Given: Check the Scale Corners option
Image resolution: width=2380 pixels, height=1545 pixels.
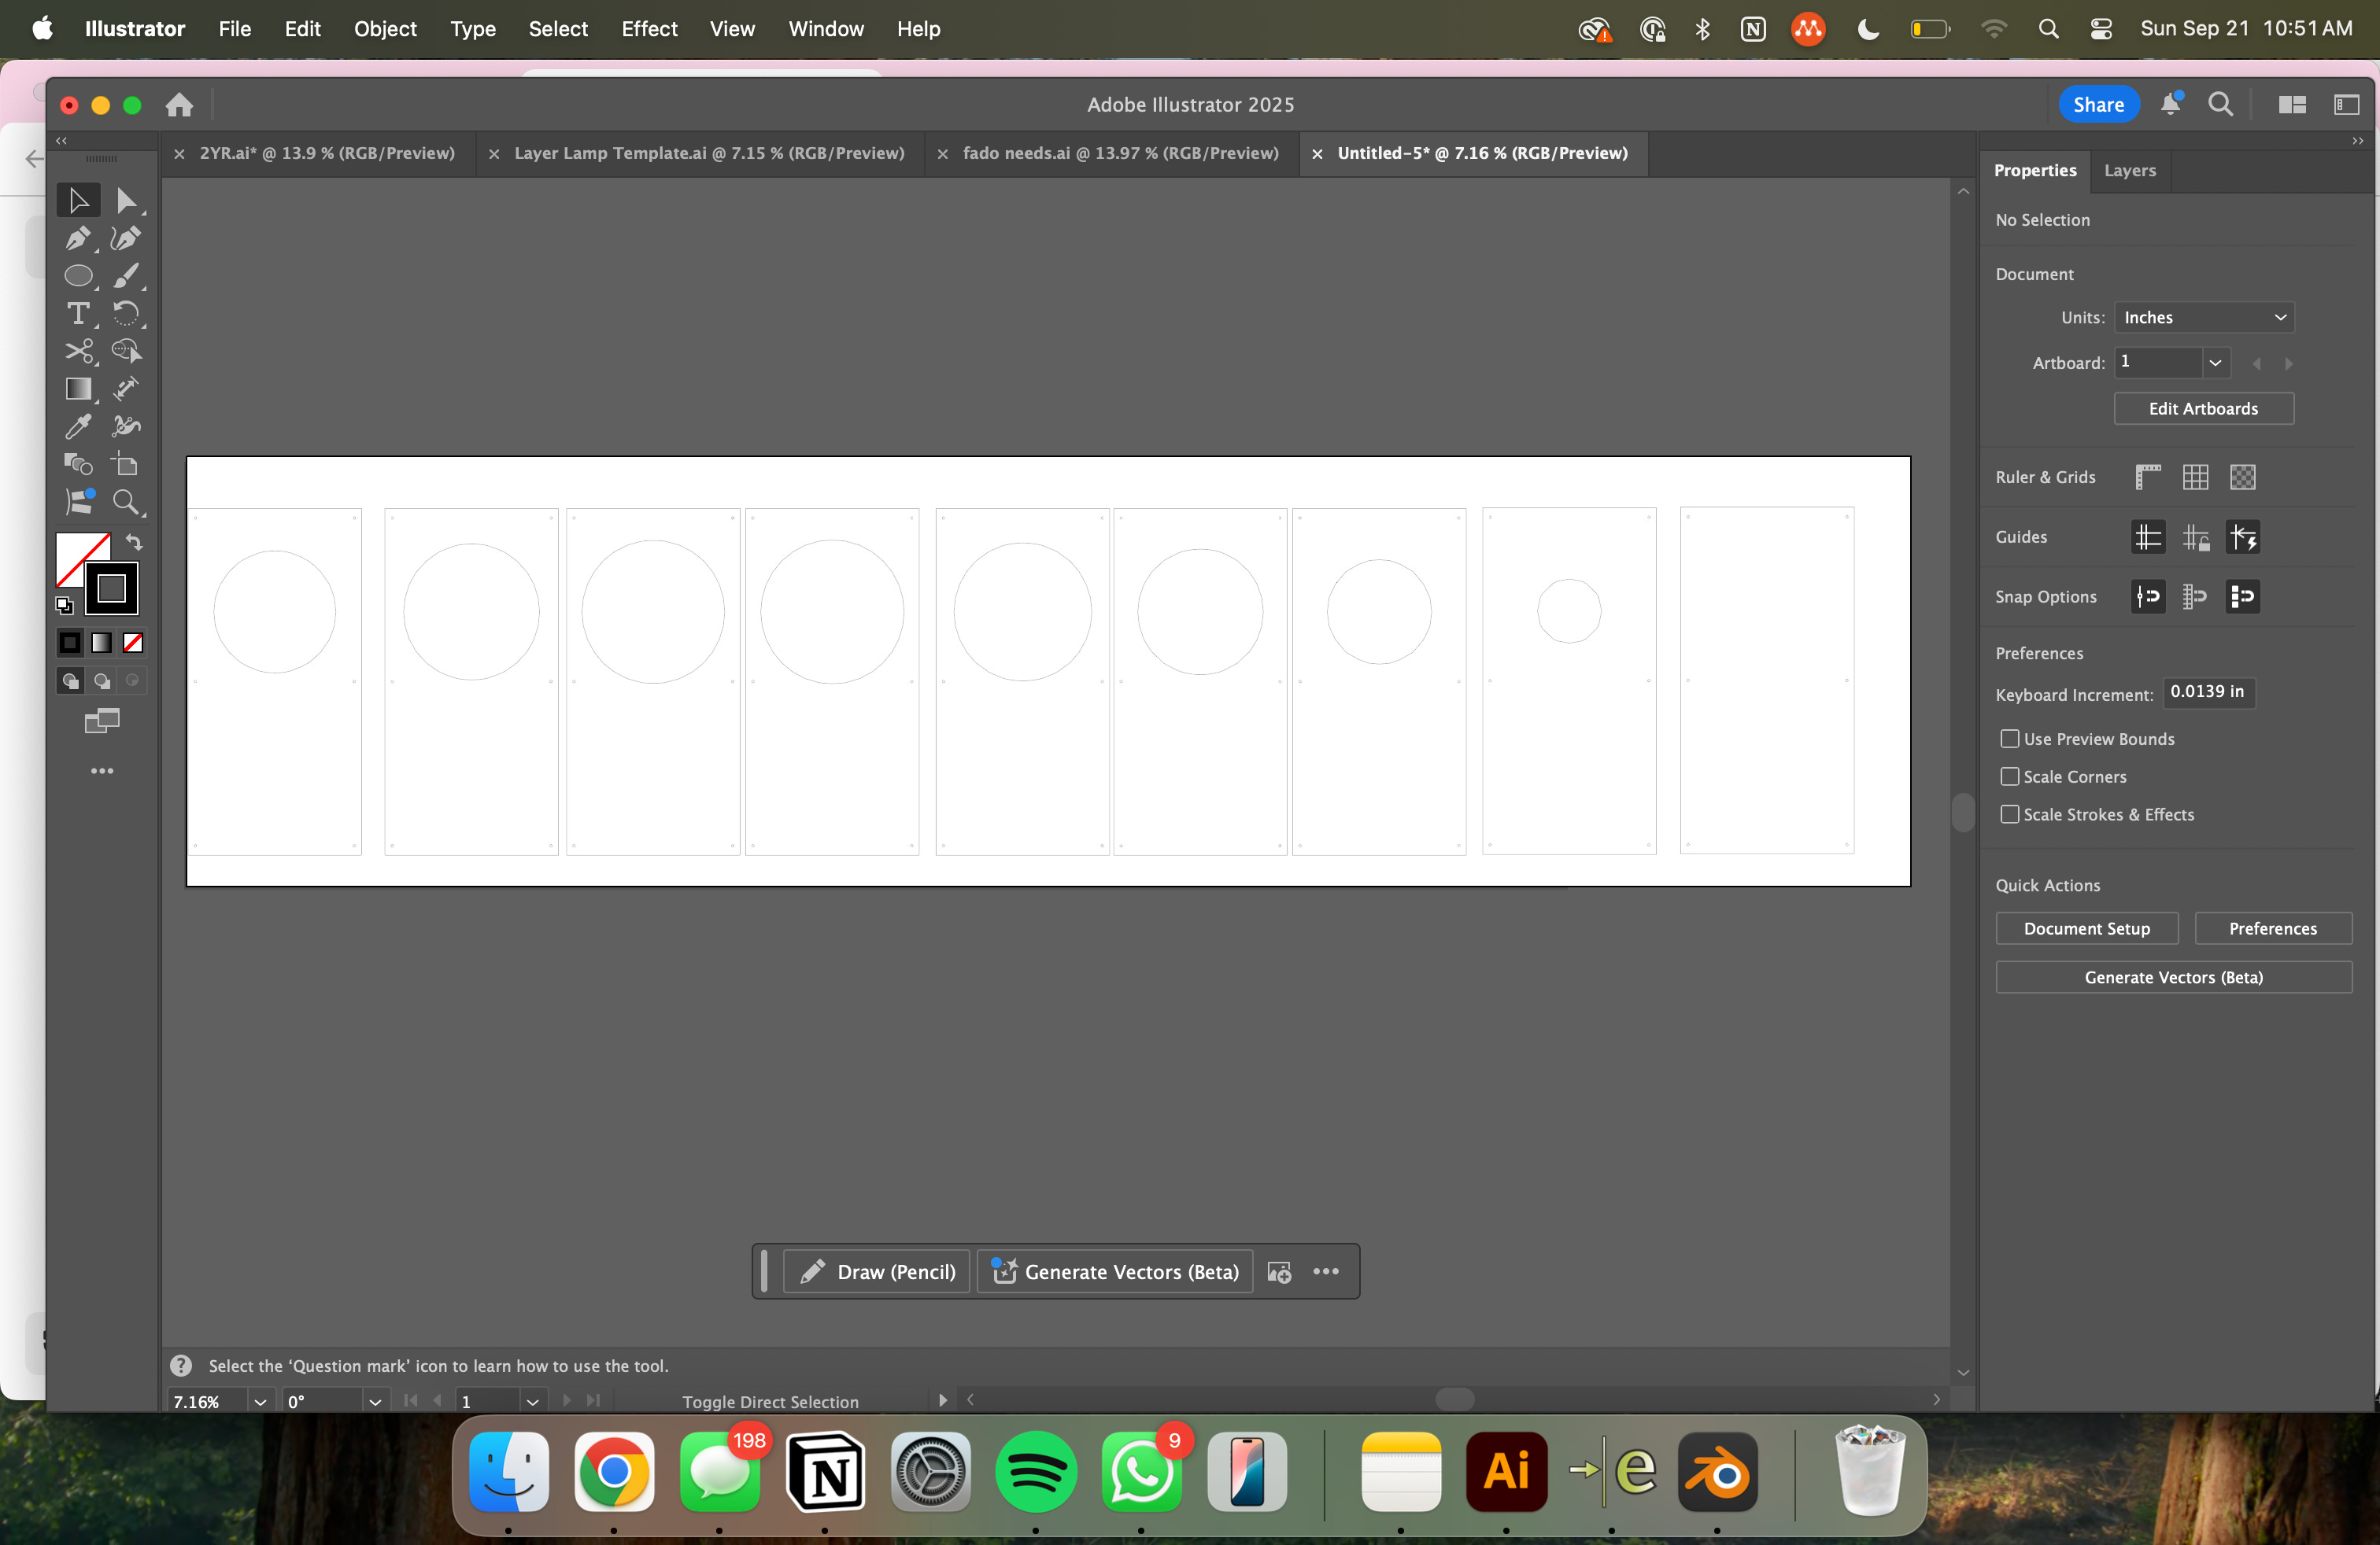Looking at the screenshot, I should point(2009,776).
